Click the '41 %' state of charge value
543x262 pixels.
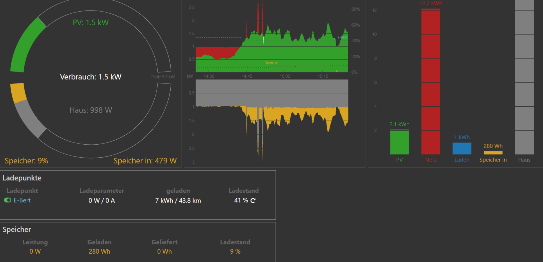coord(241,200)
